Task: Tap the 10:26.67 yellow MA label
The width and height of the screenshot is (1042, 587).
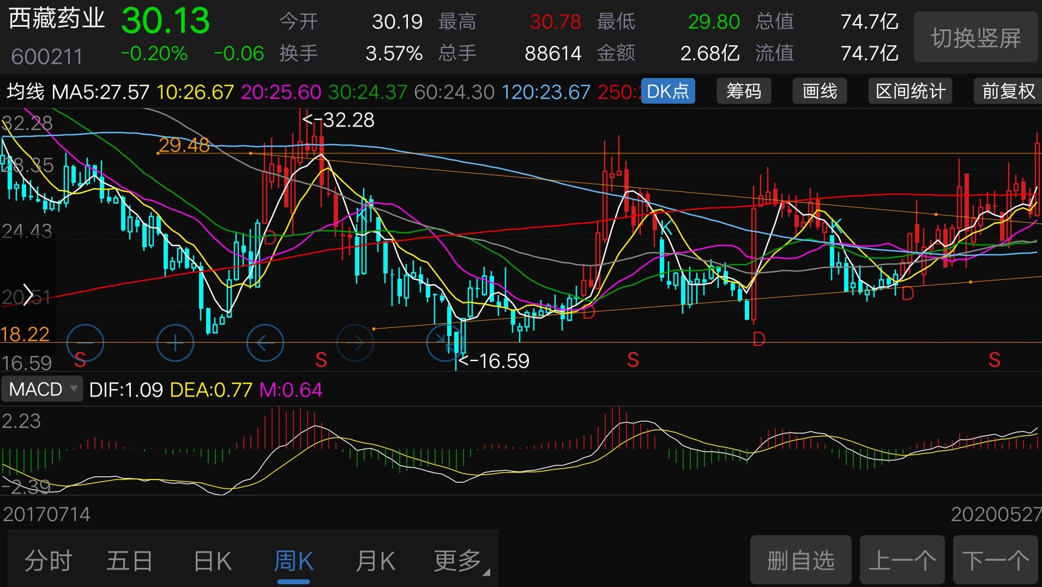Action: (x=195, y=92)
